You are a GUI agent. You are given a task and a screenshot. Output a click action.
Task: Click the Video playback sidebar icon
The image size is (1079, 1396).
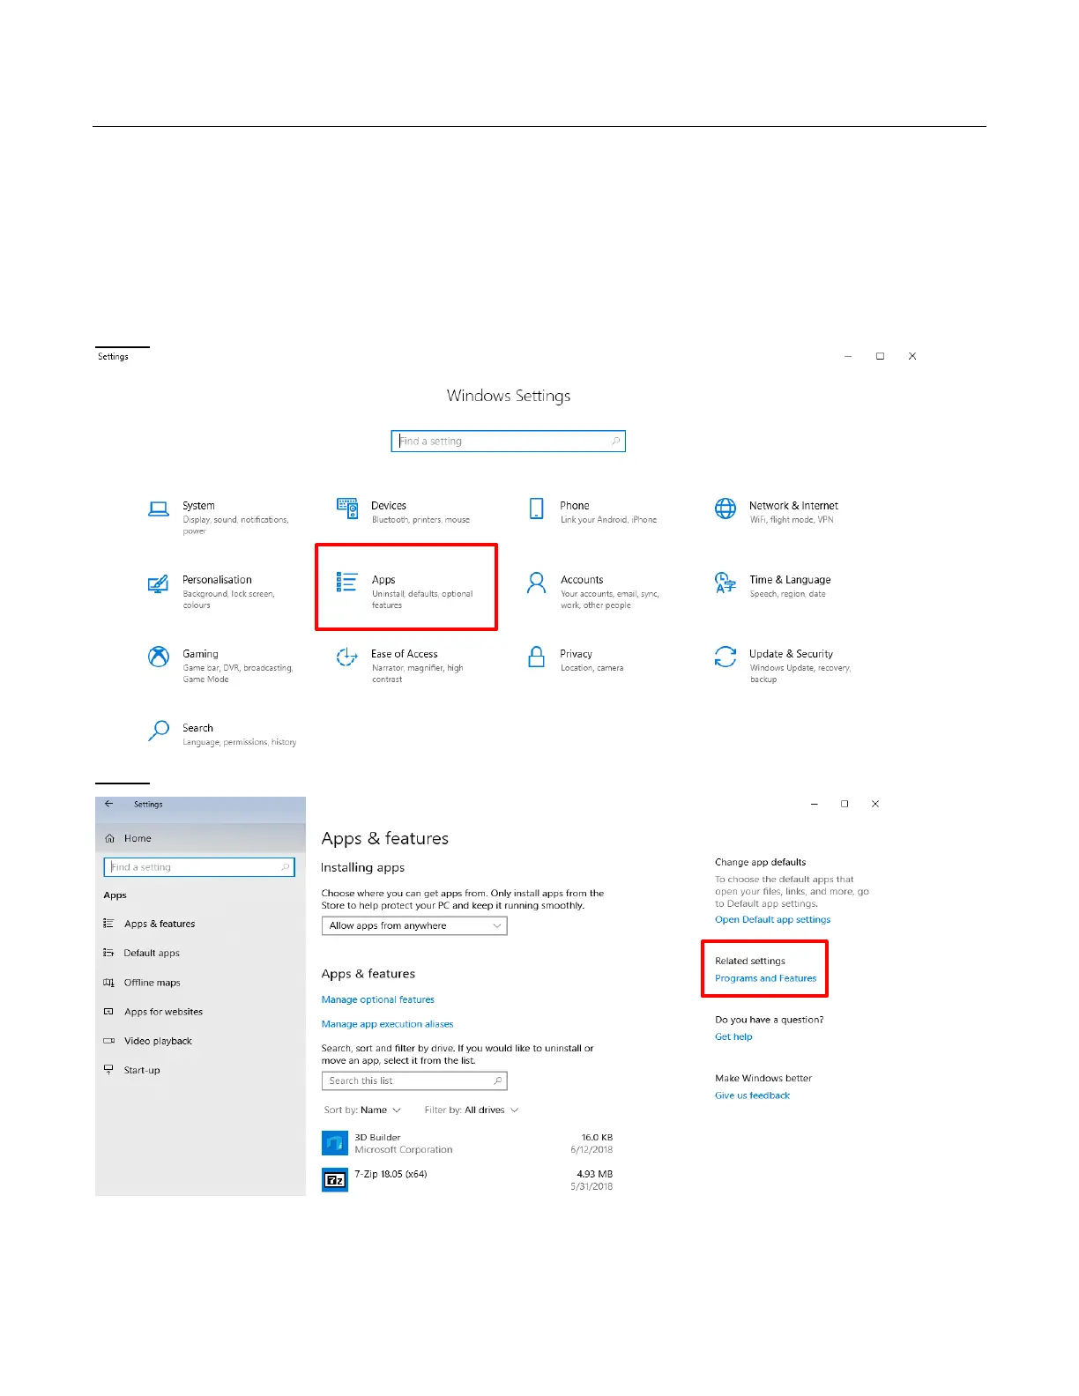[108, 1041]
